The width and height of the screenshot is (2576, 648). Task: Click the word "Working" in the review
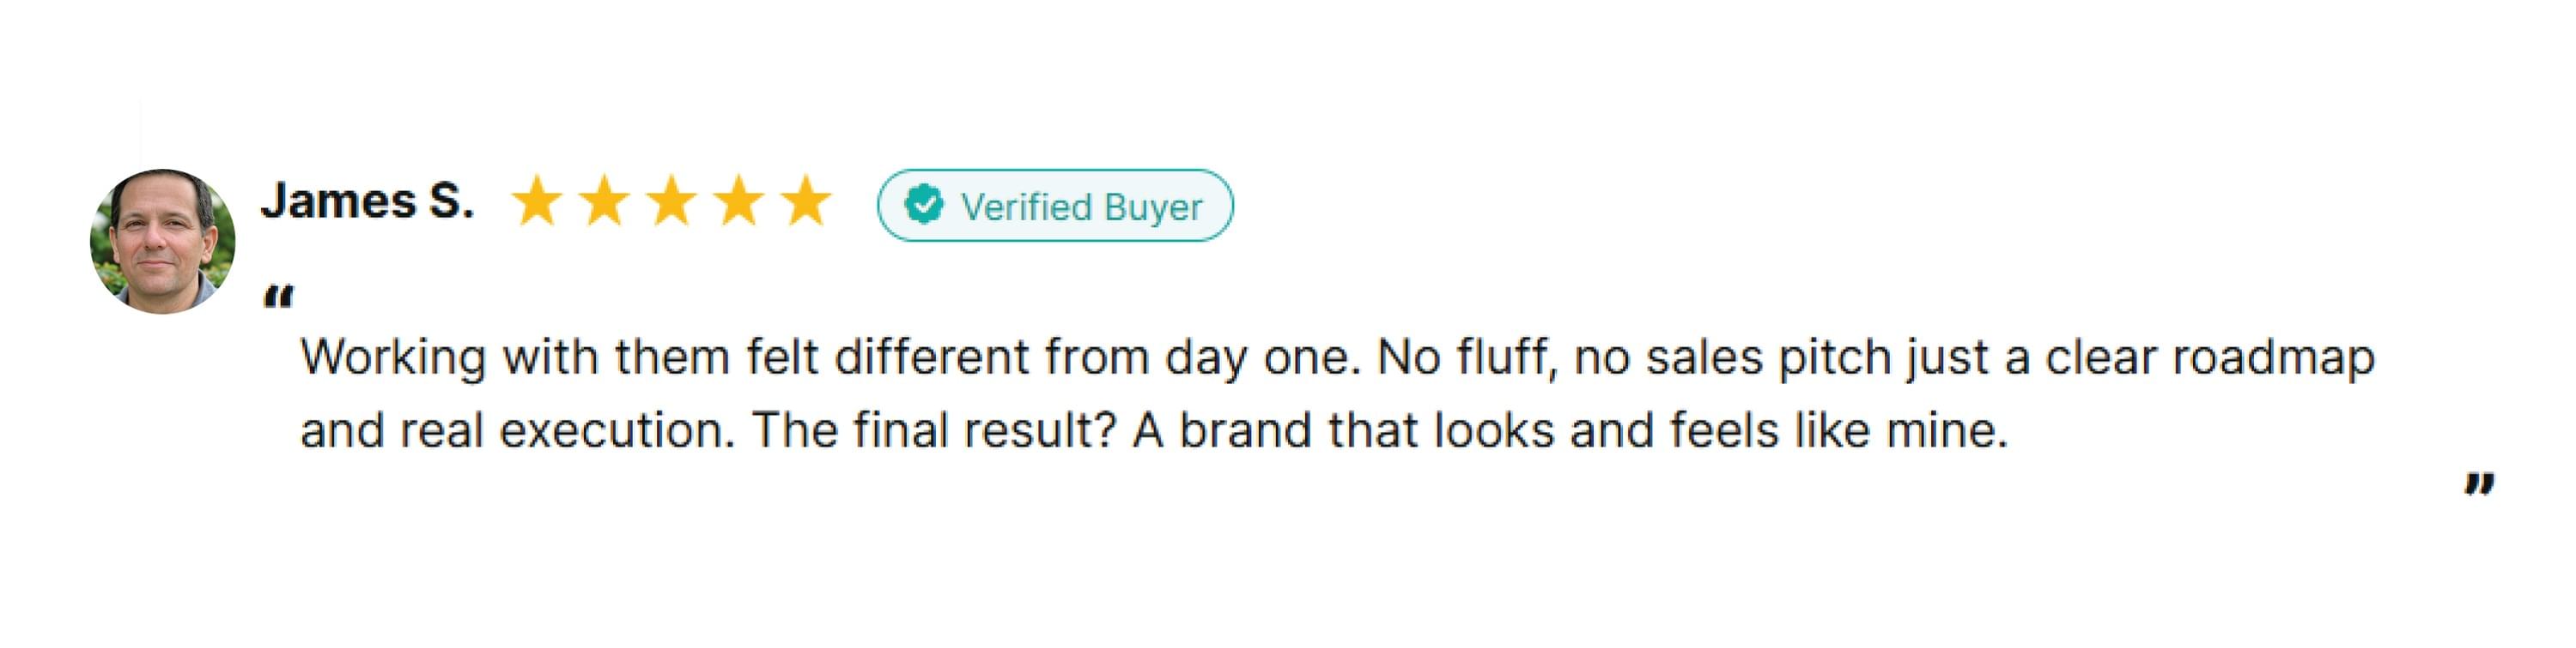pos(393,357)
